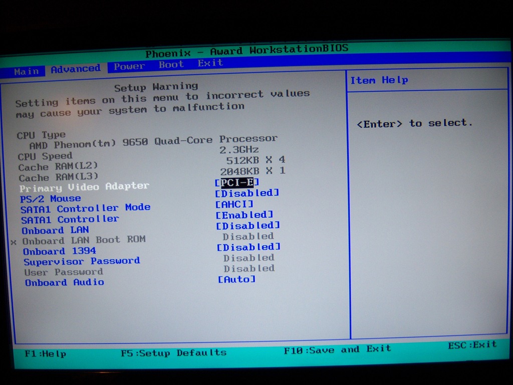Screen dimensions: 513x385
Task: Select the Advanced tab
Action: click(x=76, y=69)
